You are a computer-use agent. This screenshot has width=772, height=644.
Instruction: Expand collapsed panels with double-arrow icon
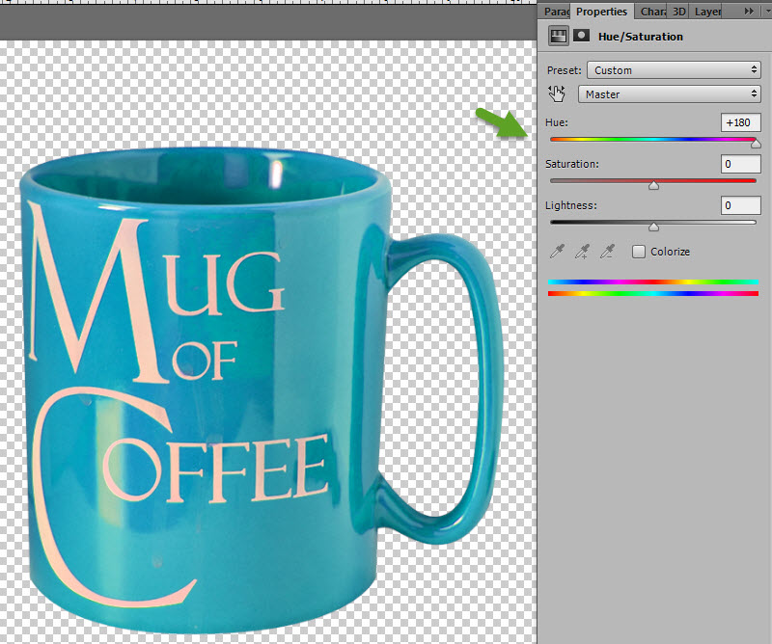(x=749, y=11)
